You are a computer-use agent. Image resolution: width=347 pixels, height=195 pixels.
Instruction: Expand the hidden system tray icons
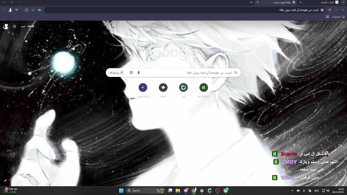point(292,191)
